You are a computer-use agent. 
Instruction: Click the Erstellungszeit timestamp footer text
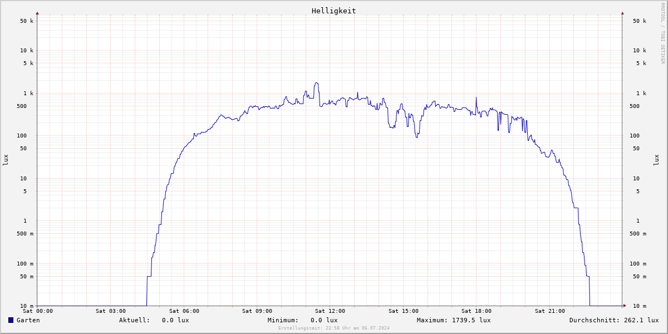334,328
